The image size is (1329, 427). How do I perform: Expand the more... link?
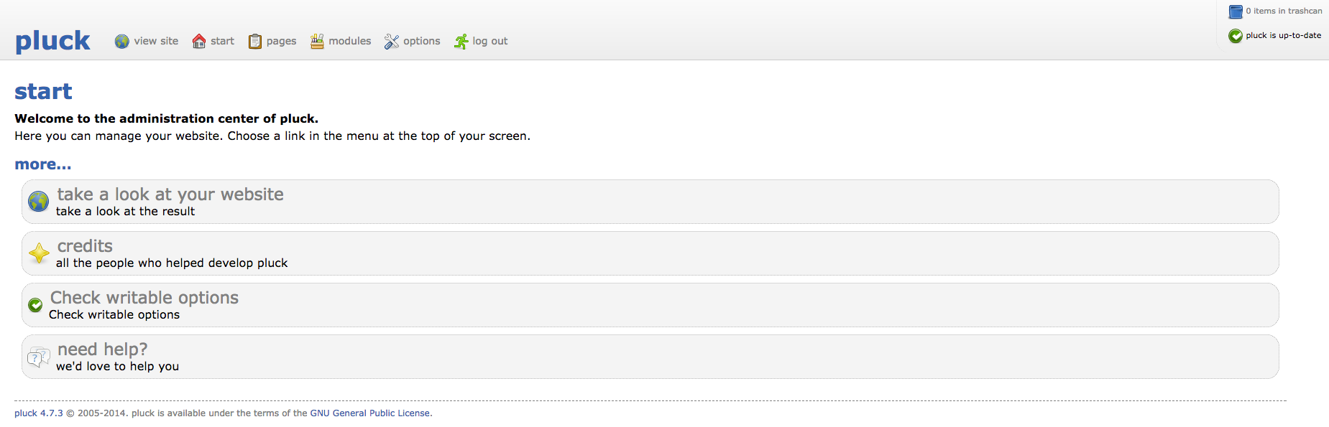43,164
